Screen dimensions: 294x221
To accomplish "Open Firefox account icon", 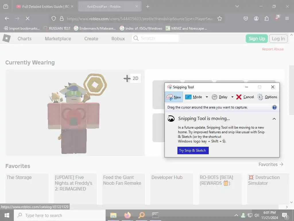I will point(256,19).
